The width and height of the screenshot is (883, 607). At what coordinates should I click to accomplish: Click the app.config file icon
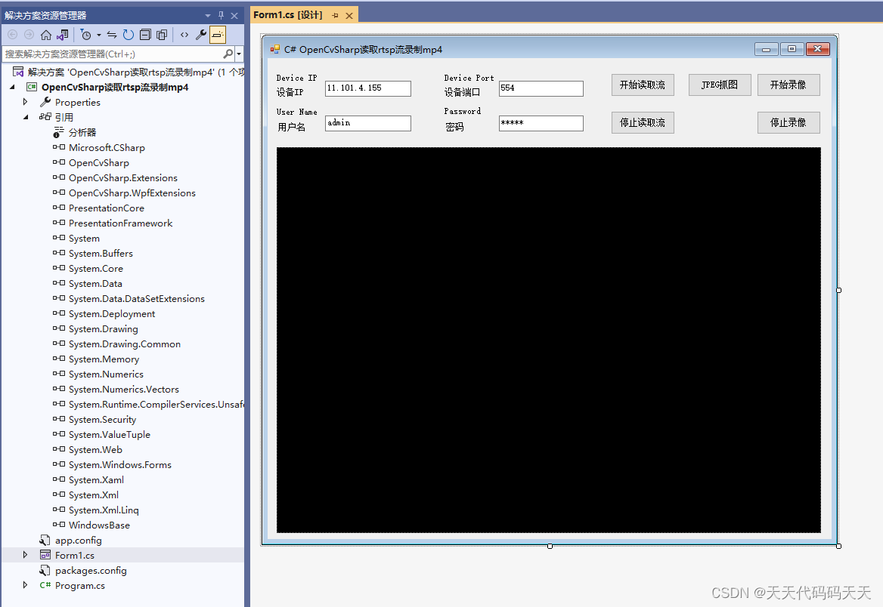click(x=45, y=540)
